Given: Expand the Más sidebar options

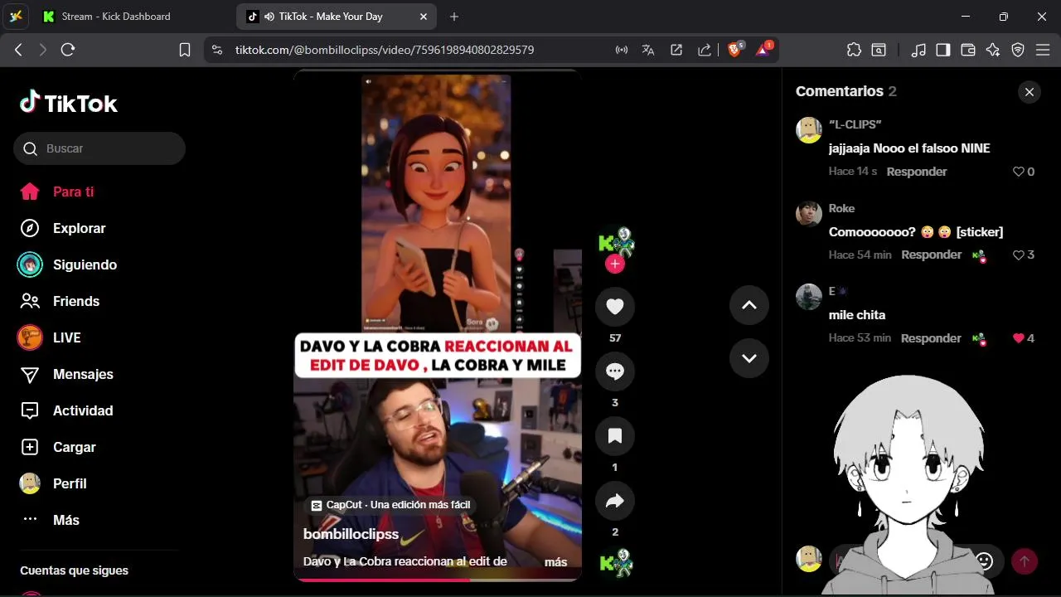Looking at the screenshot, I should click(50, 520).
